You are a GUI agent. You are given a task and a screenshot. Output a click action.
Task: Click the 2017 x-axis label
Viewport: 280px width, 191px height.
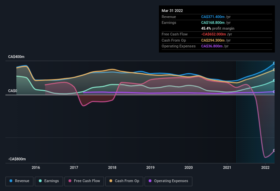74,167
